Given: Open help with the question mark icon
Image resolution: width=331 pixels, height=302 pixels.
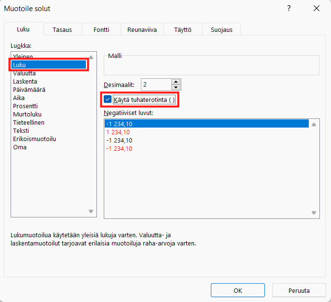Looking at the screenshot, I should pos(289,8).
